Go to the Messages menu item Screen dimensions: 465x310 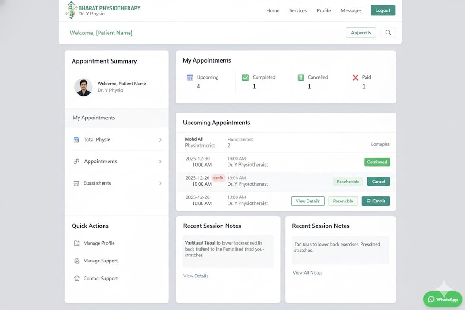point(351,10)
